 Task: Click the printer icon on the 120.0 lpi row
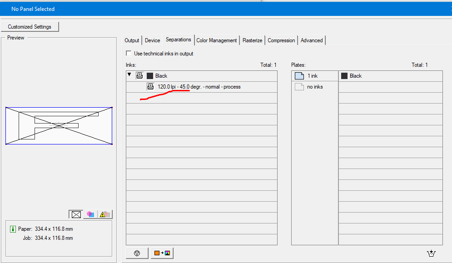pyautogui.click(x=150, y=86)
